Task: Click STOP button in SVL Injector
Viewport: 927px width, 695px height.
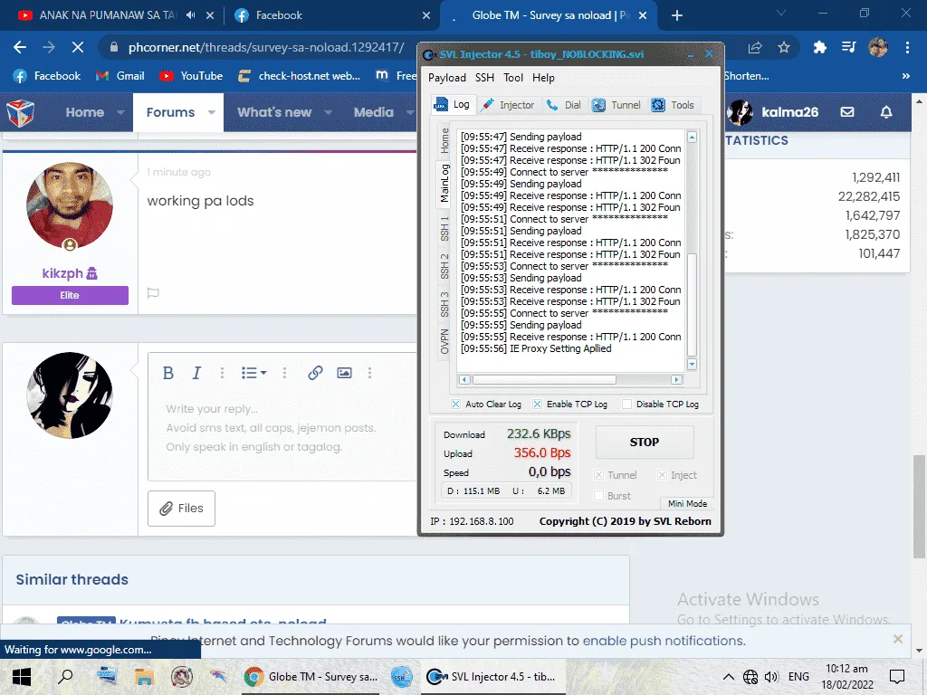Action: pos(645,442)
